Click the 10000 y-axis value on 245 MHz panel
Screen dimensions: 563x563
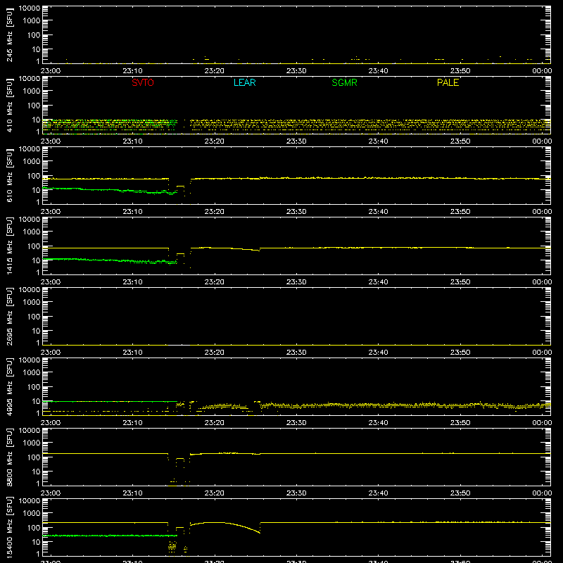coord(30,8)
